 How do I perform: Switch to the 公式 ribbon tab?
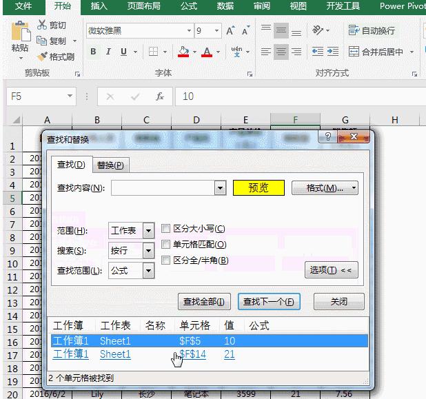pyautogui.click(x=189, y=6)
